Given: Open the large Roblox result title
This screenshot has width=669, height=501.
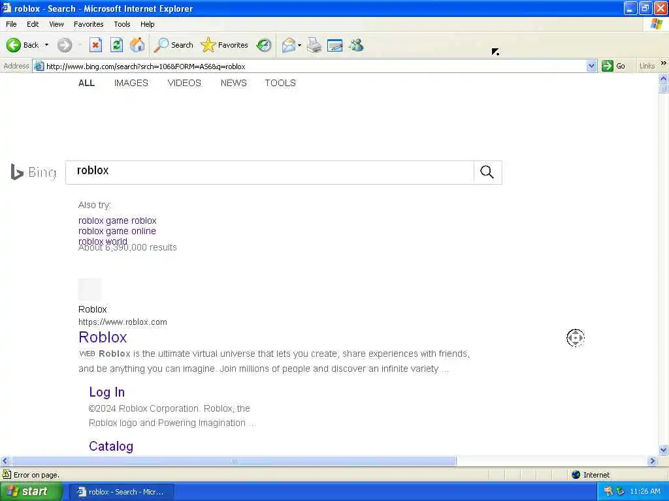Looking at the screenshot, I should 103,337.
